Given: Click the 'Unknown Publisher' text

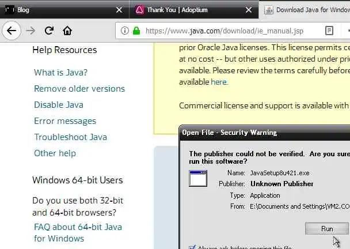Looking at the screenshot, I should click(x=281, y=184).
